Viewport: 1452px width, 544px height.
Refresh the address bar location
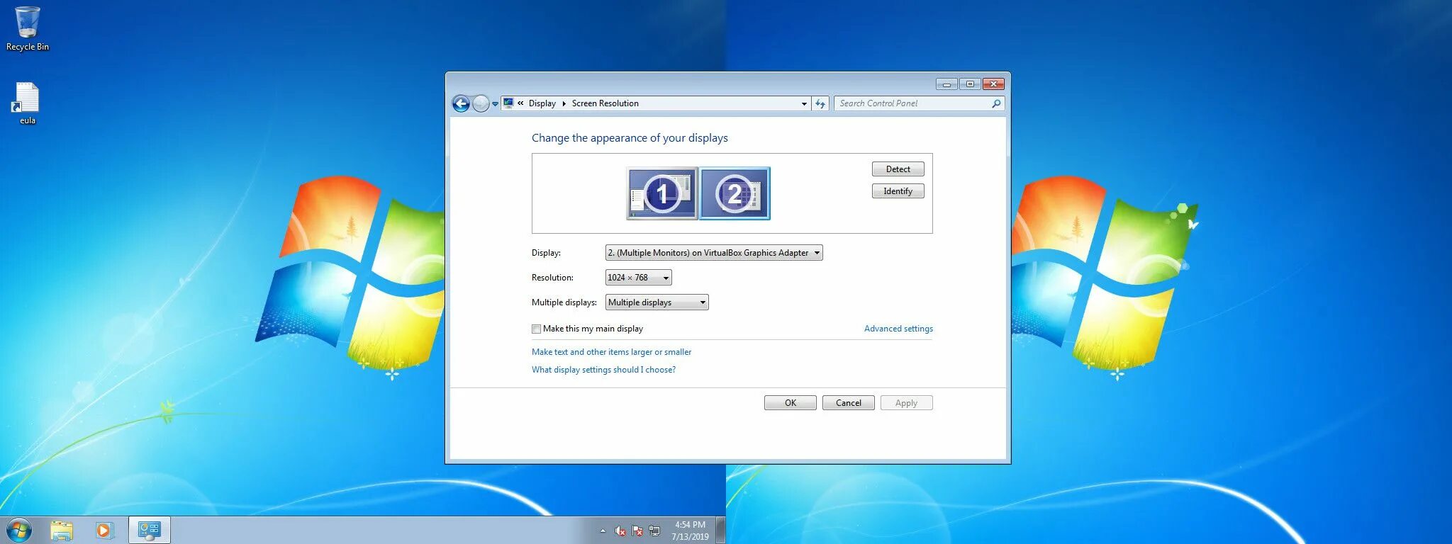tap(820, 104)
